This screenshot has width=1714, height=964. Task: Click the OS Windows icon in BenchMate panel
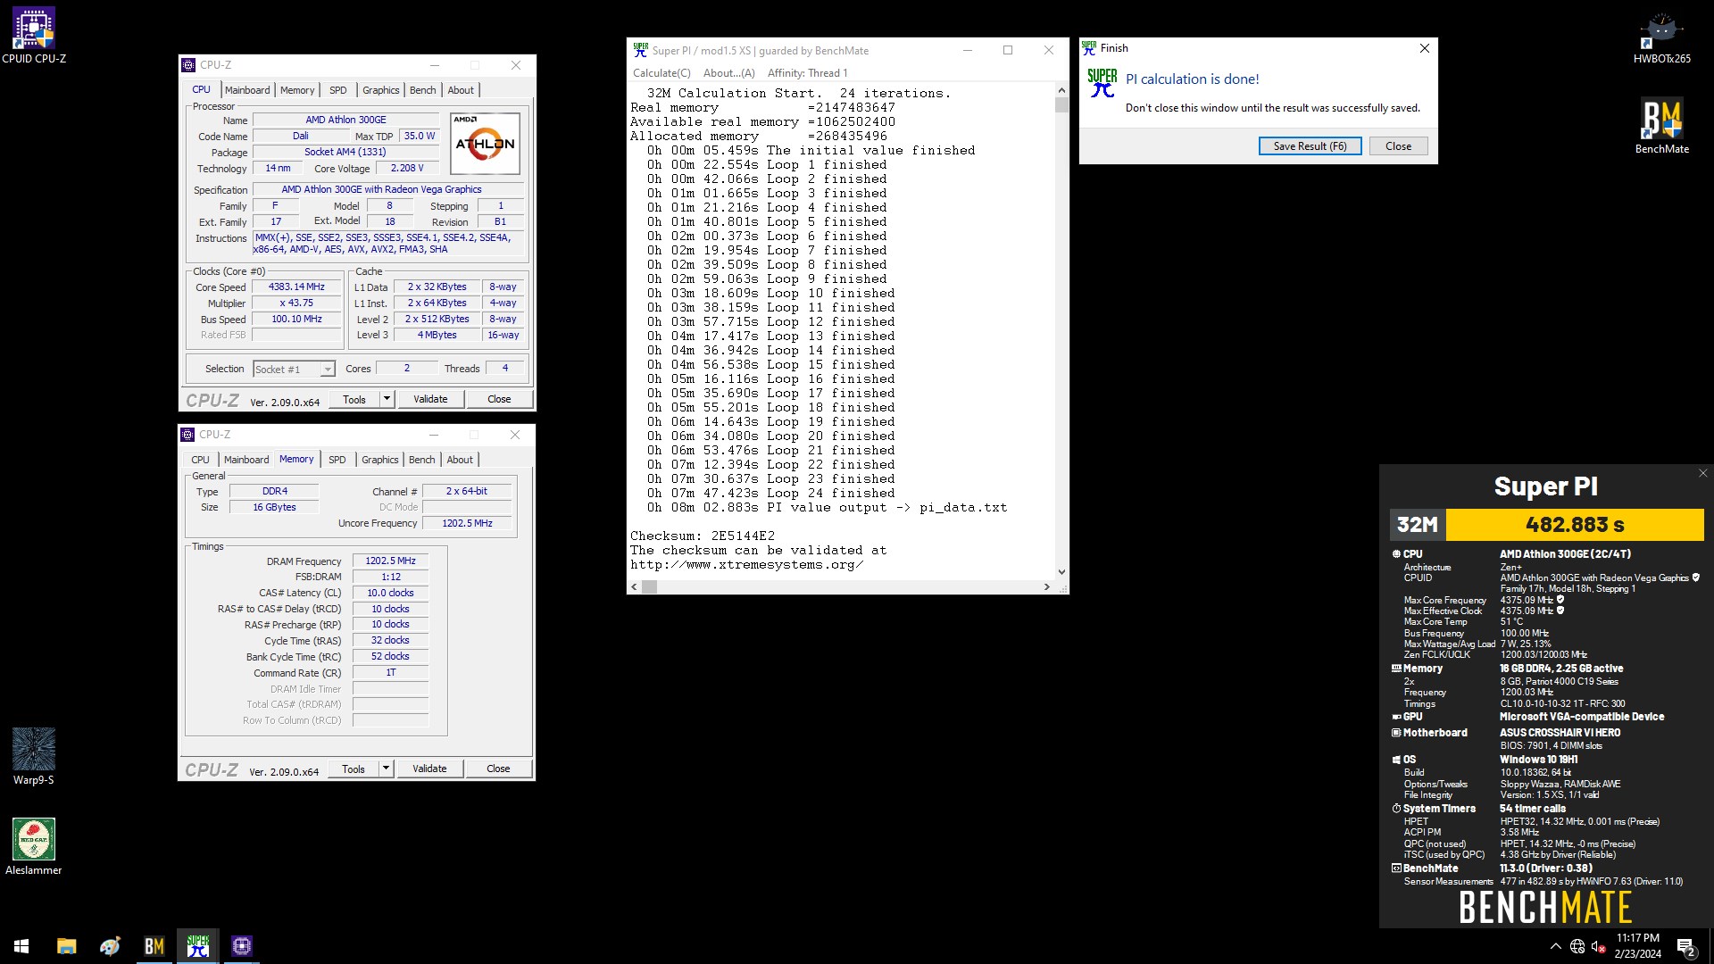coord(1396,760)
